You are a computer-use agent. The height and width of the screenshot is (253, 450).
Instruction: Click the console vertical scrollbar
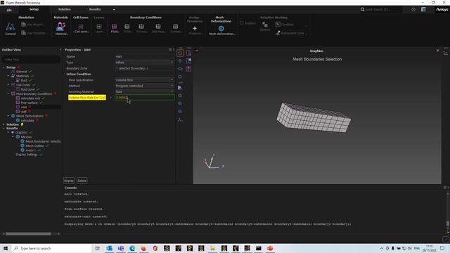click(448, 223)
